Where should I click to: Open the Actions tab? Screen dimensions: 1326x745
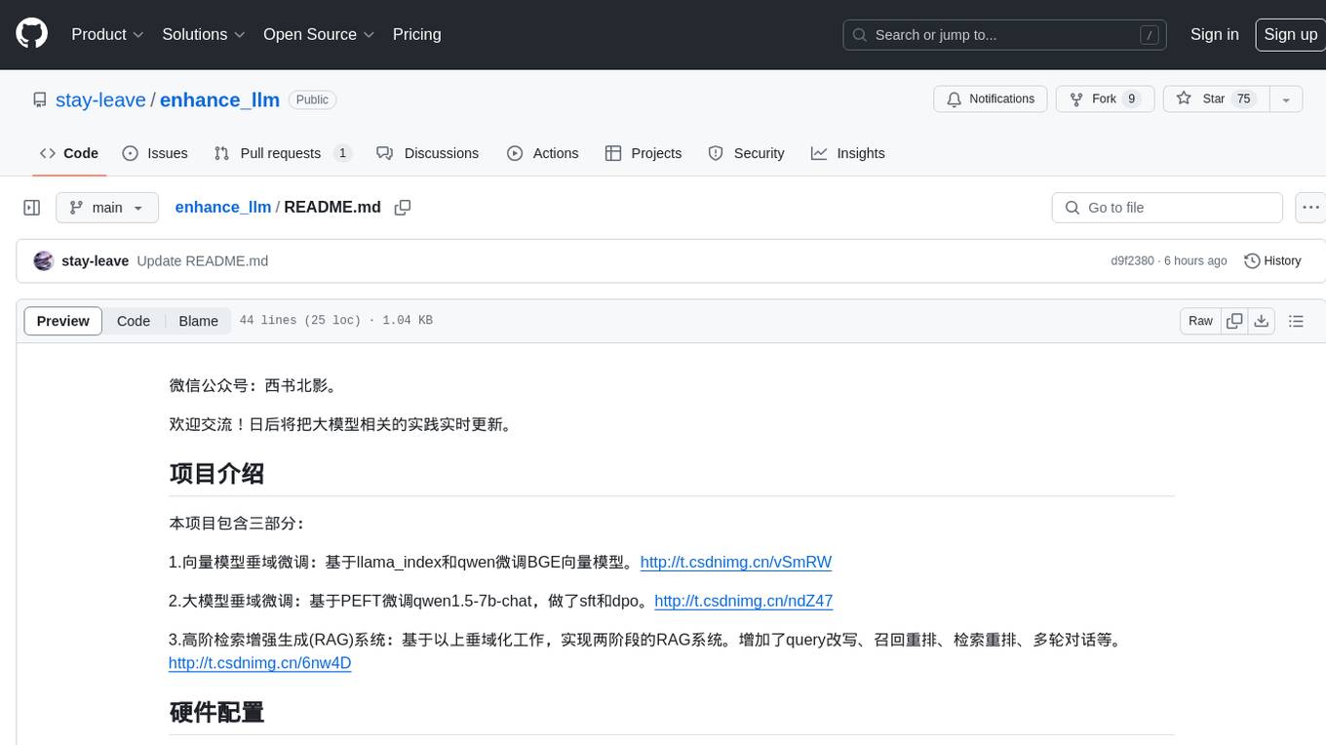[x=543, y=153]
